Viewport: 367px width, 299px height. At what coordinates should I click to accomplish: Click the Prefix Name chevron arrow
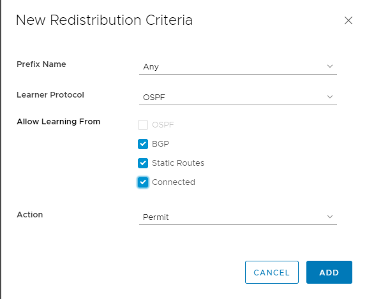click(x=330, y=66)
